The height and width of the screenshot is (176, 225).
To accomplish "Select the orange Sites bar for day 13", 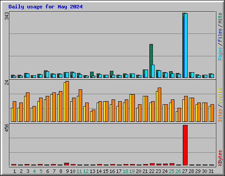I will pyautogui.click(x=94, y=116).
